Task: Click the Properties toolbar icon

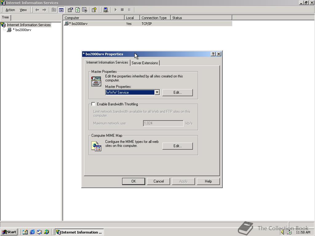Action: [x=70, y=10]
